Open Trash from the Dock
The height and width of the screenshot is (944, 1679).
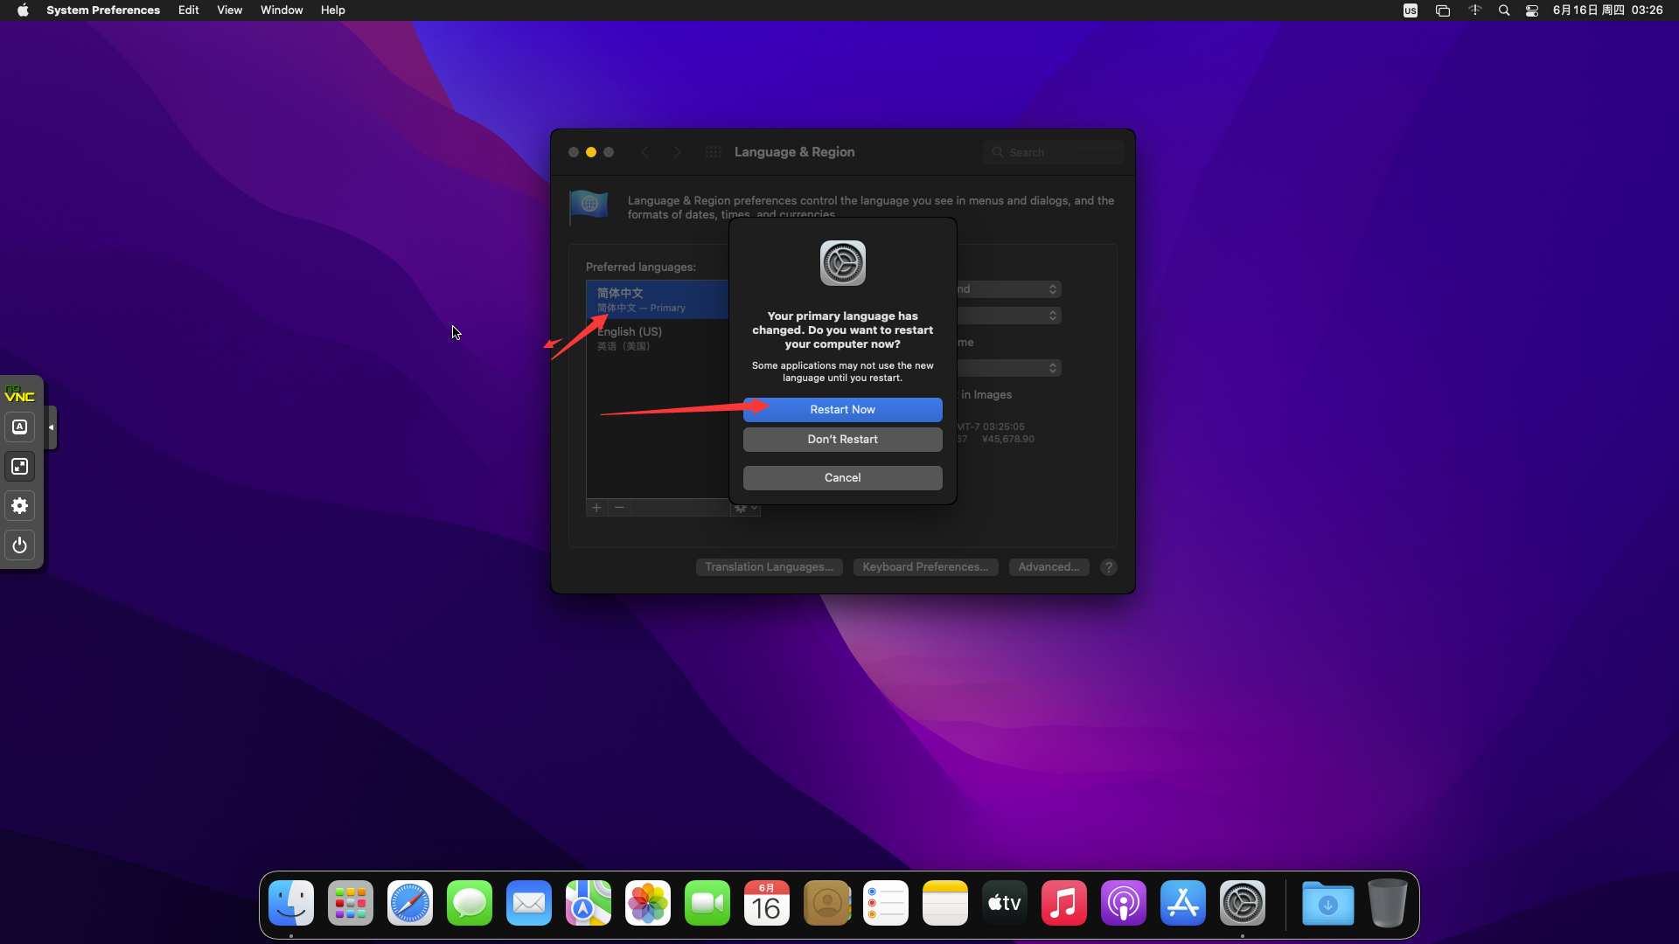coord(1388,904)
